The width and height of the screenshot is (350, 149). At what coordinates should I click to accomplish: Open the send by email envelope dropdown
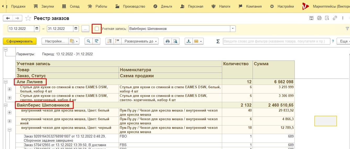pos(198,41)
